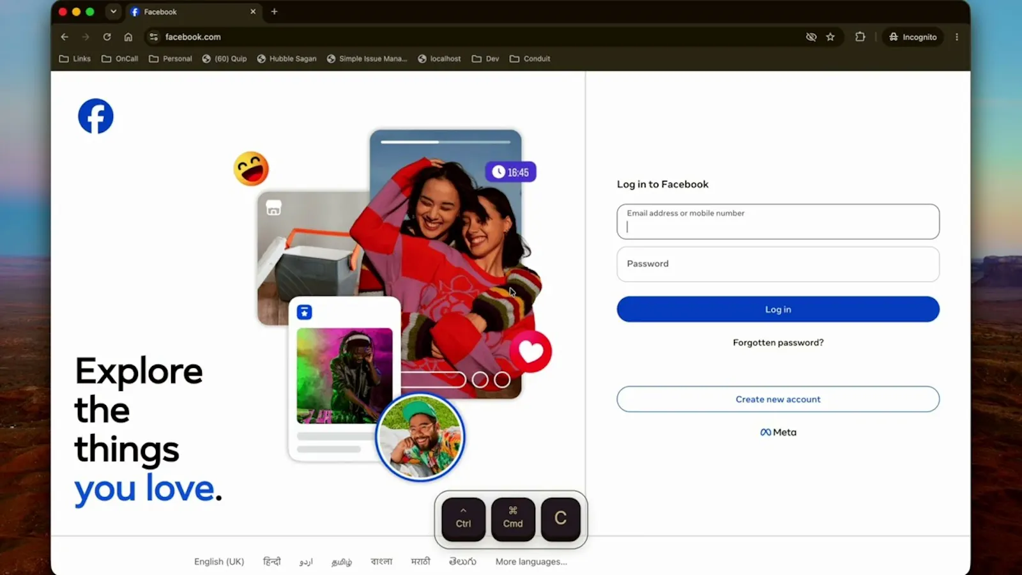Viewport: 1022px width, 575px height.
Task: Click the Facebook logo on the page
Action: (96, 116)
